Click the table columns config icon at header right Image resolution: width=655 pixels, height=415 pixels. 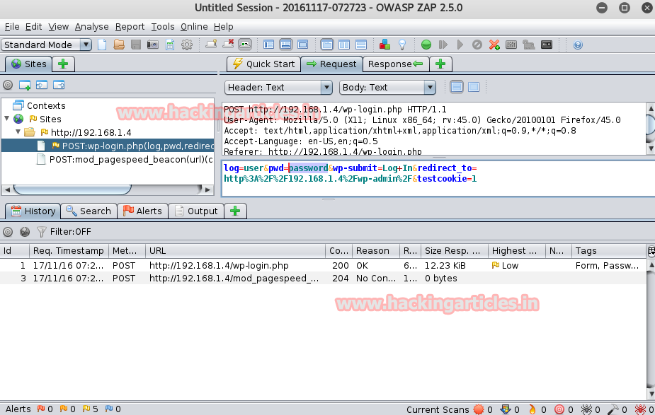tap(651, 251)
